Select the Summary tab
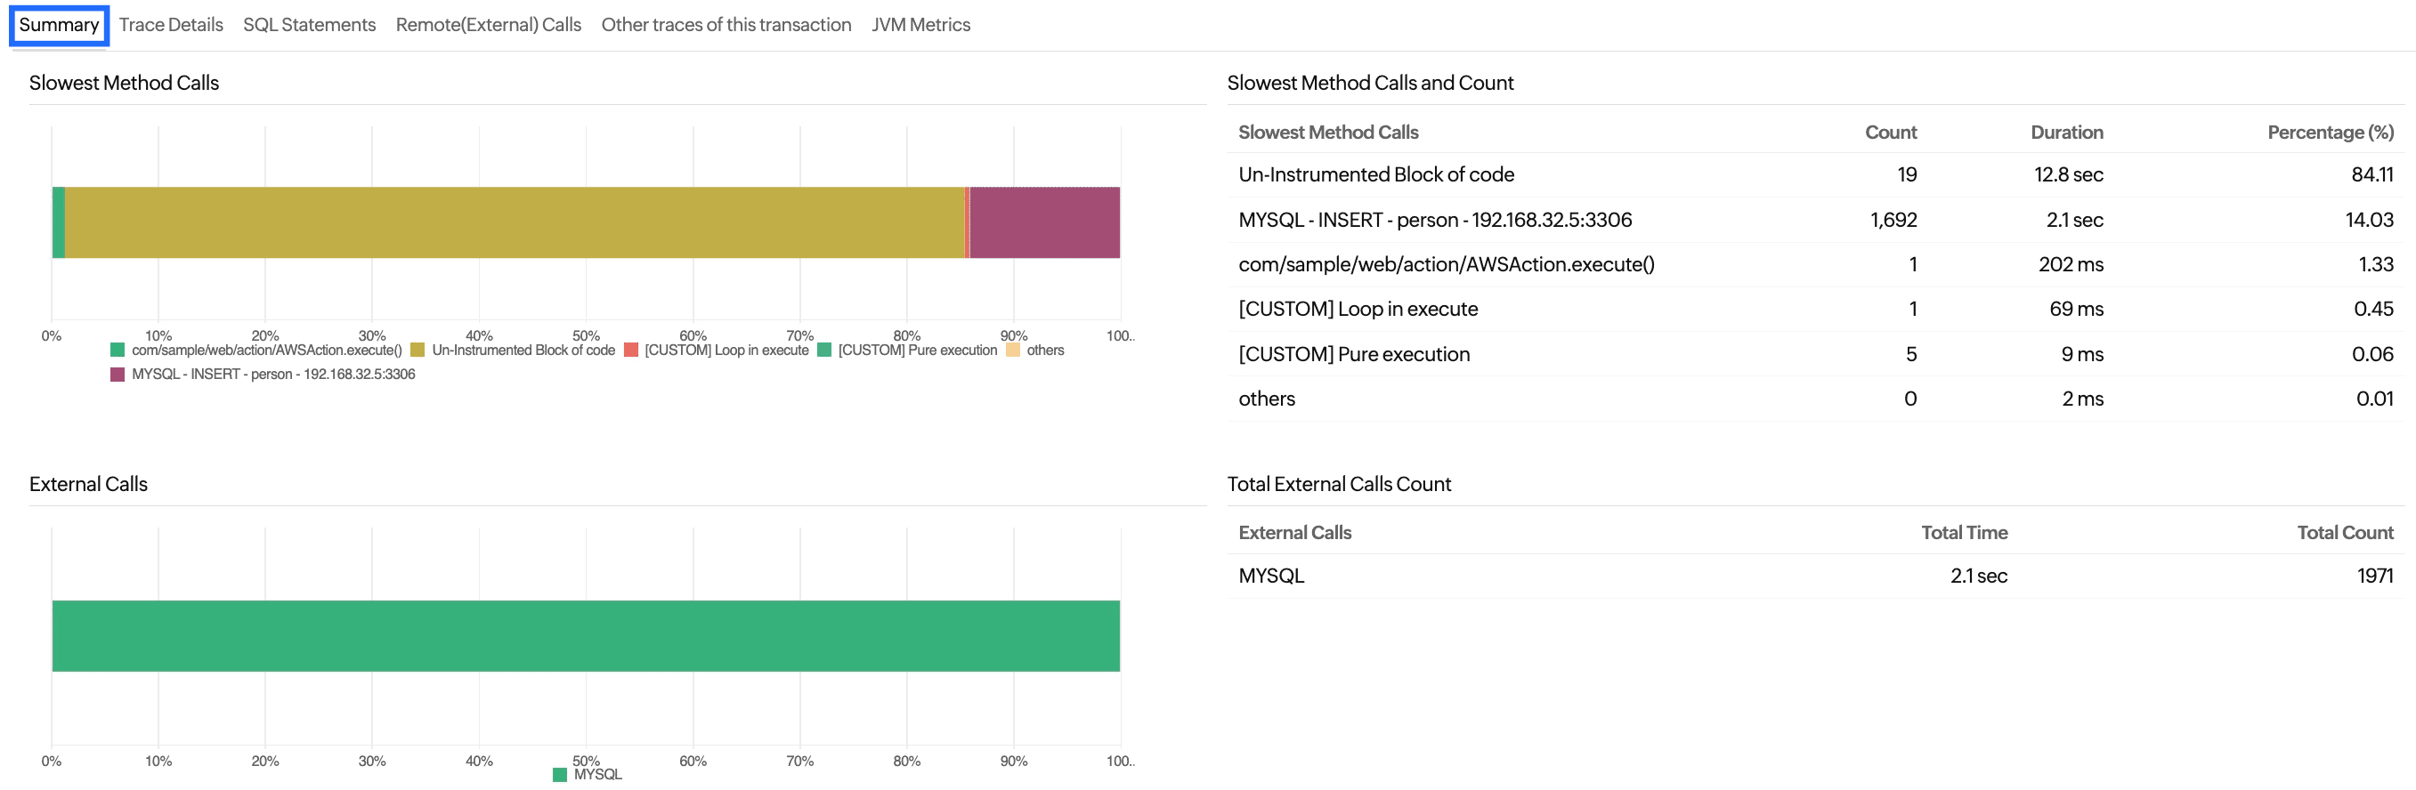Viewport: 2416px width, 790px height. click(x=59, y=25)
